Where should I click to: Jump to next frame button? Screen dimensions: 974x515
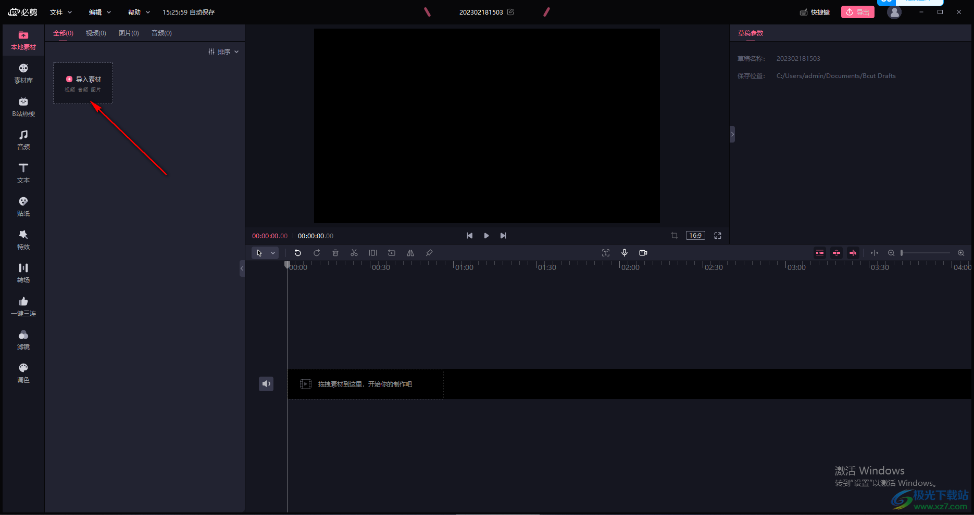coord(503,236)
